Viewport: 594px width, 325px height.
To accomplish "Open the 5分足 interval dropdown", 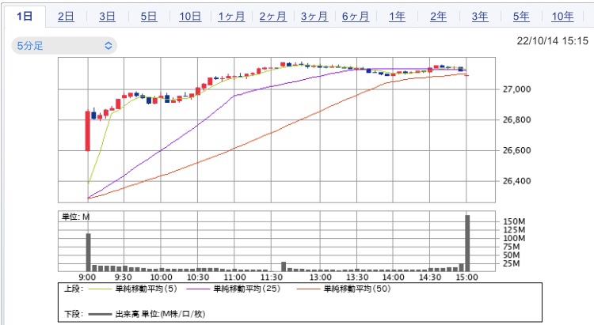I will pyautogui.click(x=64, y=46).
